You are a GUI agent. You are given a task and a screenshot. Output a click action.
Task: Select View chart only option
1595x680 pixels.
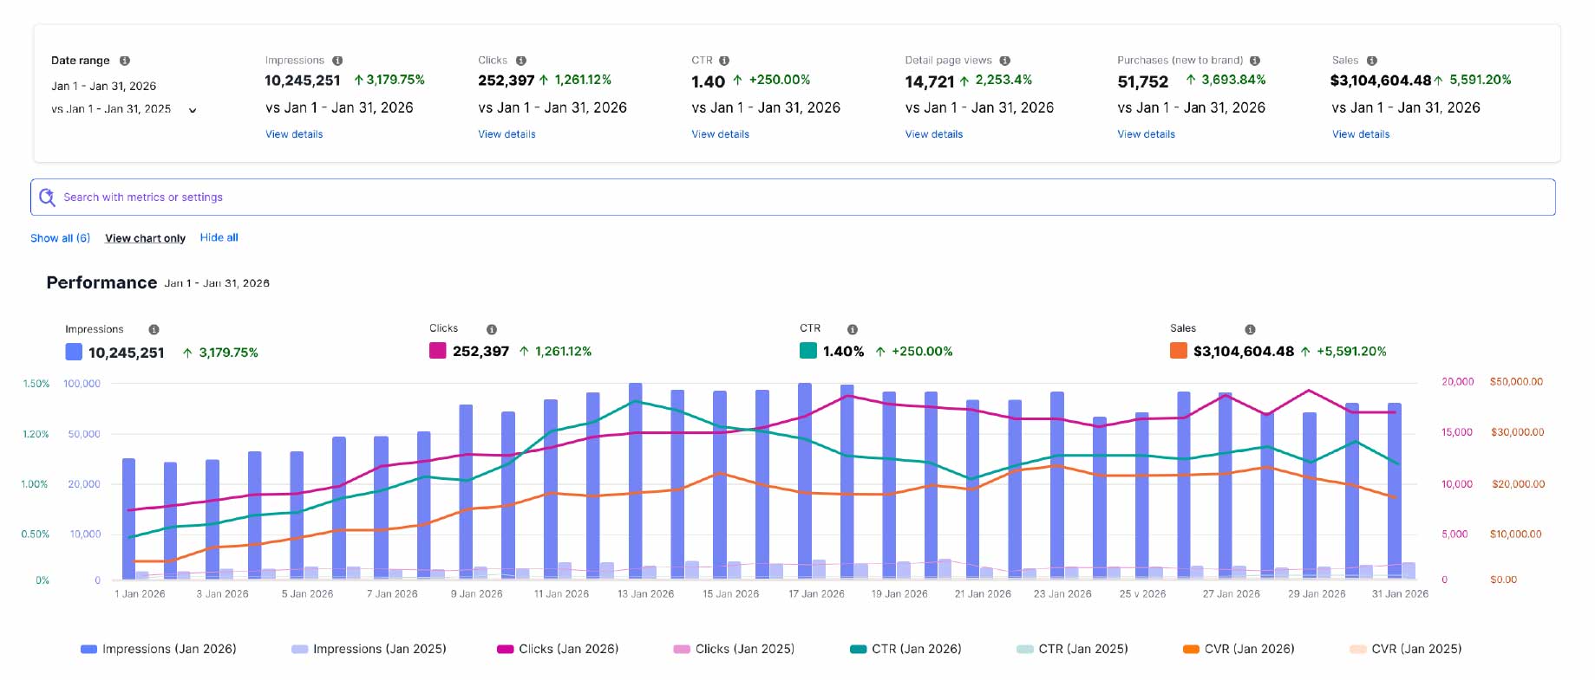145,238
